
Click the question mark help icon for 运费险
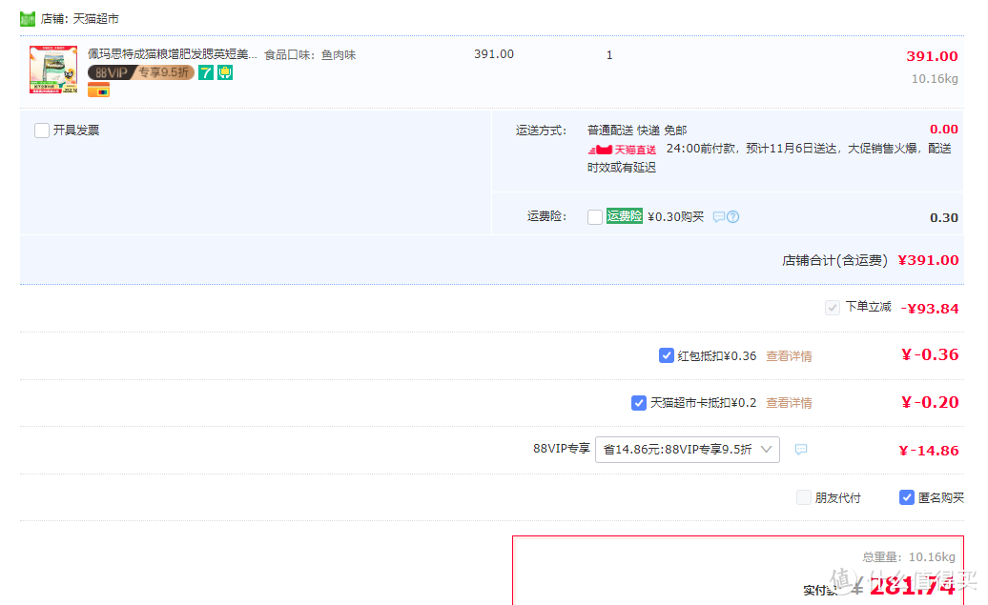pos(732,217)
